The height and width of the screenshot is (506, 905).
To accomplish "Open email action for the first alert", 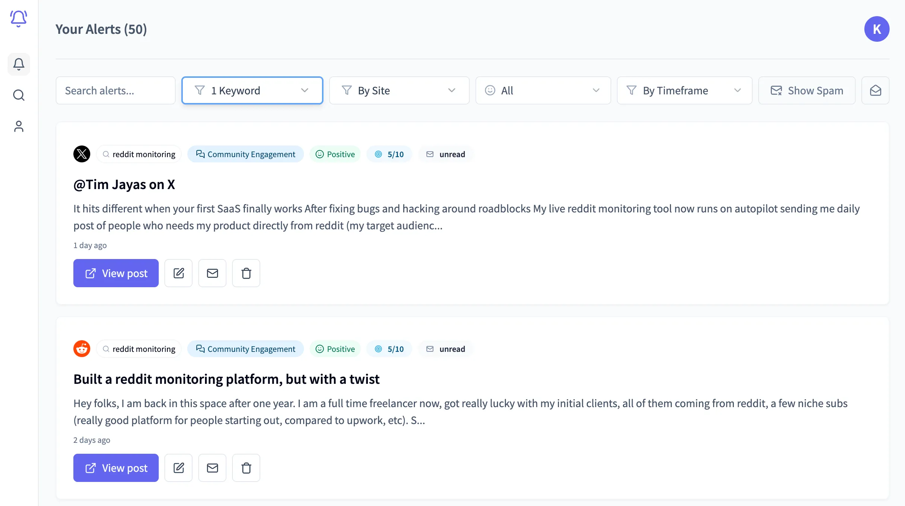I will tap(212, 273).
